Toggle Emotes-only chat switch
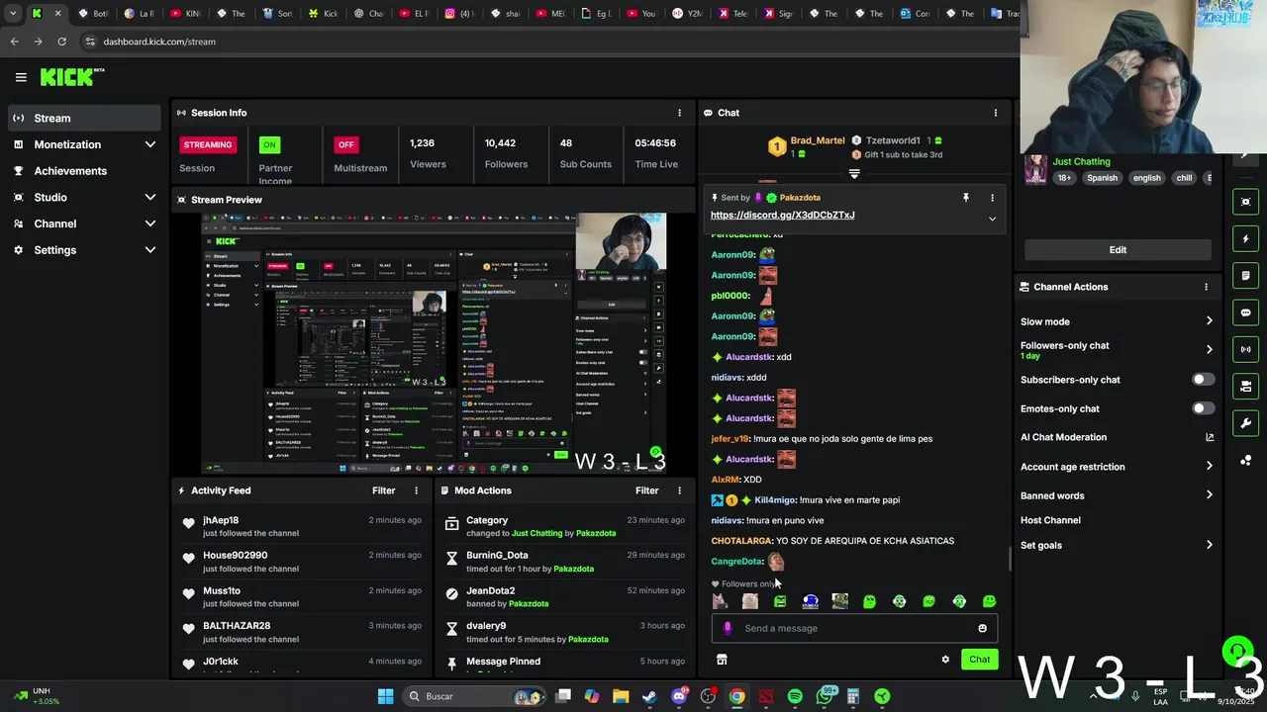 (x=1203, y=408)
